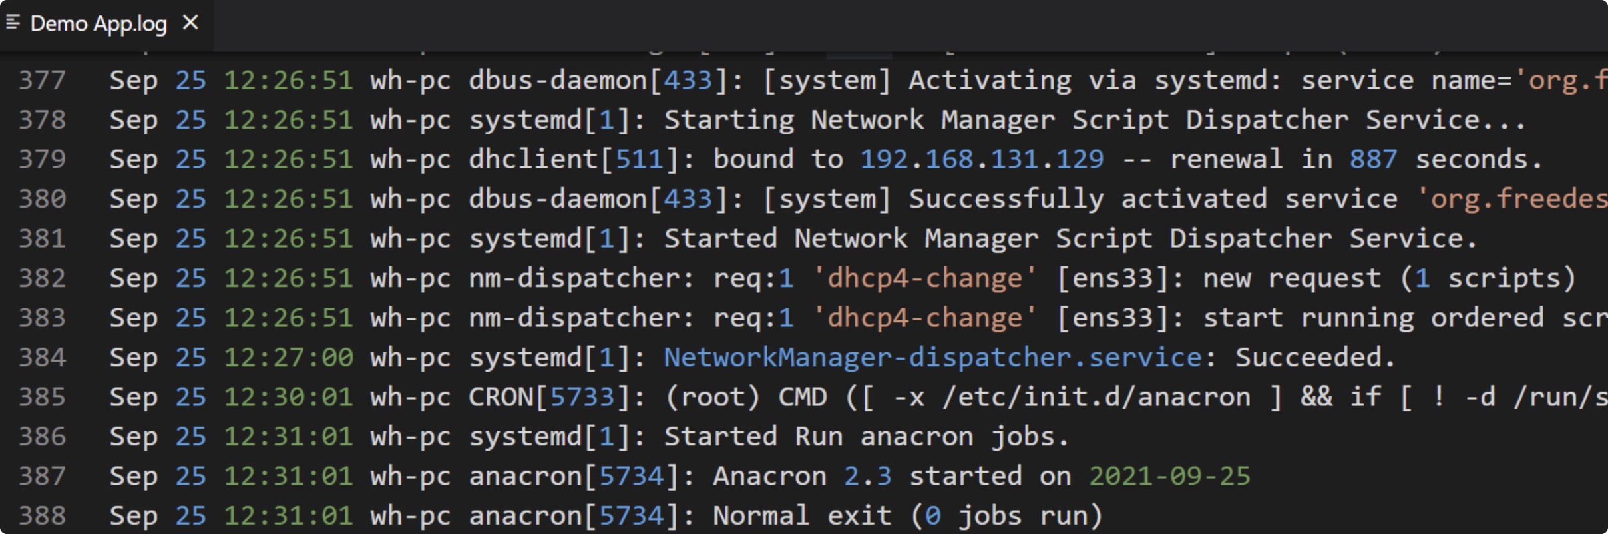Image resolution: width=1608 pixels, height=534 pixels.
Task: Click the NetworkManager-dispatcher.service text
Action: pyautogui.click(x=932, y=358)
